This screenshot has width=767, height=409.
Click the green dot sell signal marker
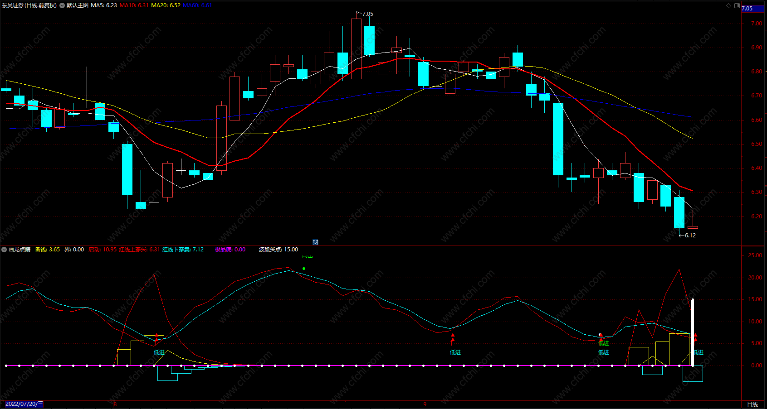tap(304, 269)
